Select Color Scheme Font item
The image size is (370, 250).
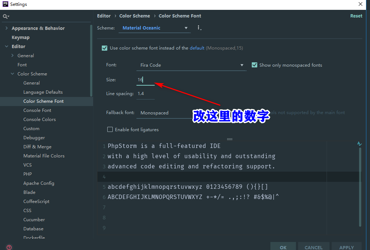coord(43,101)
